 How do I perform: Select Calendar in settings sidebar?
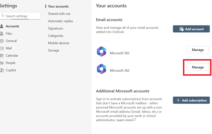[12, 56]
